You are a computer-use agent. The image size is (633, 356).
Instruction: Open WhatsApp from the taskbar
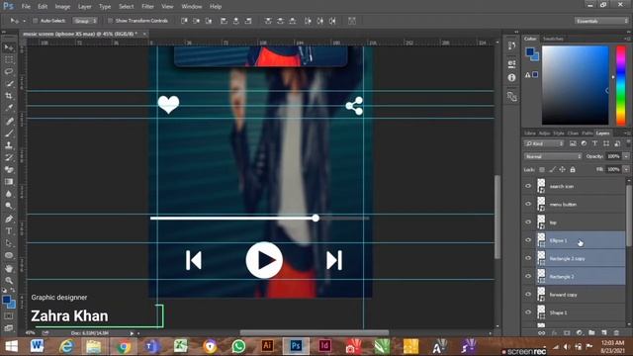click(x=238, y=346)
